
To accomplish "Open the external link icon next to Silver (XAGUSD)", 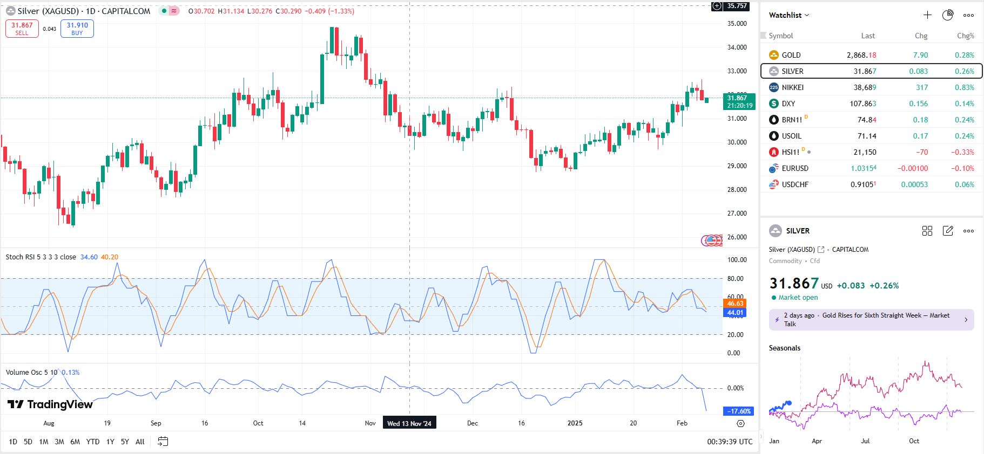I will click(821, 250).
